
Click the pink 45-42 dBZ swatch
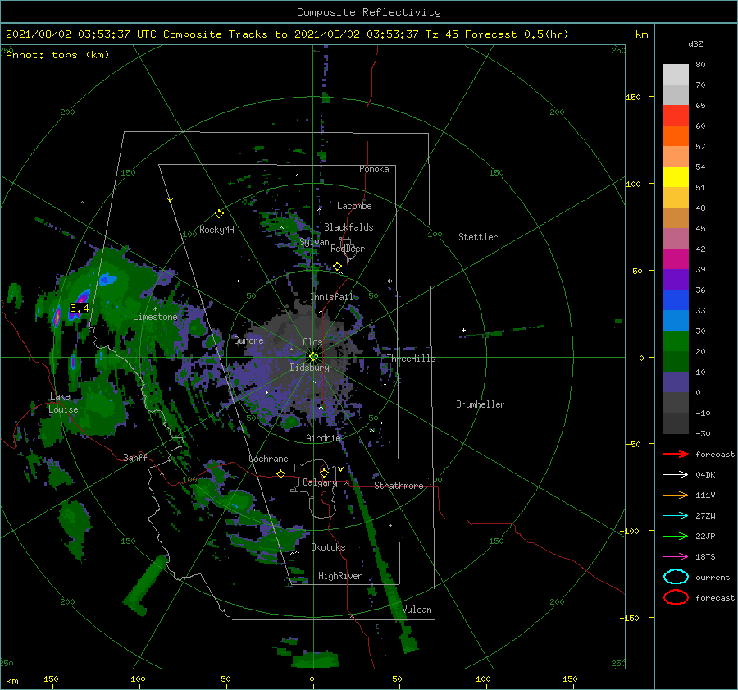point(676,238)
